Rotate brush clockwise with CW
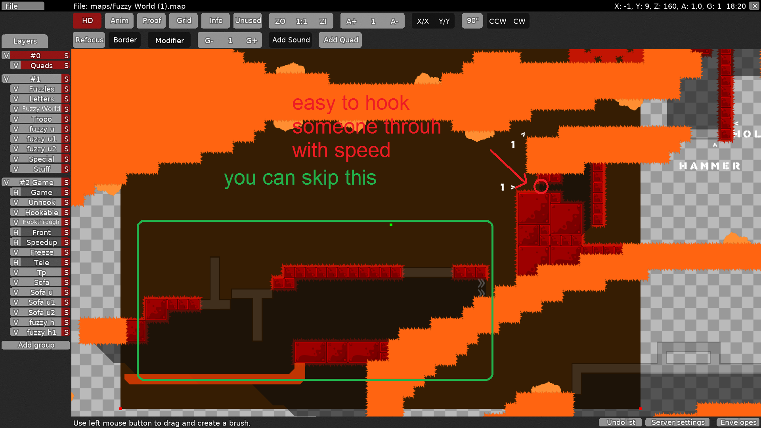This screenshot has width=761, height=428. 519,21
